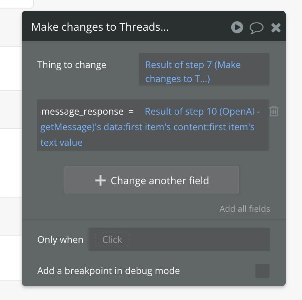Open the message_response field name dropdown
302x300 pixels.
tap(82, 112)
